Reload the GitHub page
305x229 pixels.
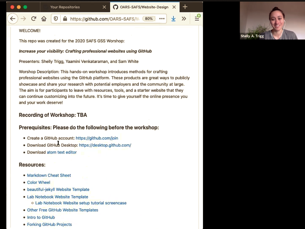click(33, 19)
